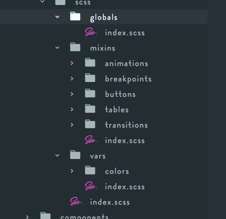The width and height of the screenshot is (226, 219).
Task: Click the animations folder icon
Action: [90, 62]
